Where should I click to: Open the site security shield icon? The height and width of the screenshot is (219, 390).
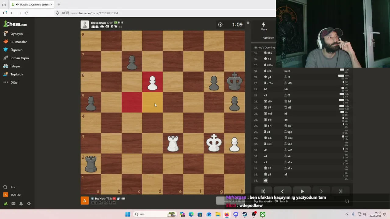58,13
